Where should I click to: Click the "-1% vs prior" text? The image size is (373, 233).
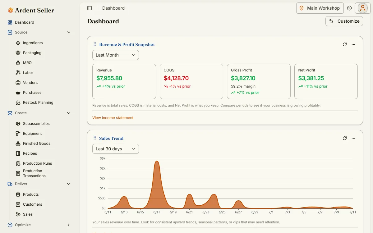click(x=180, y=86)
